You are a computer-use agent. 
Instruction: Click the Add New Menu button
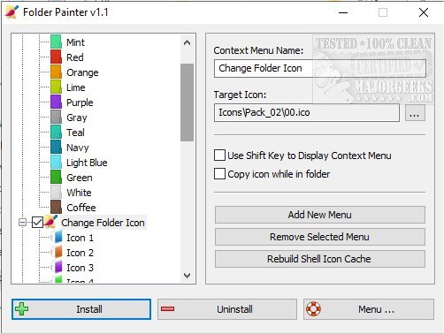point(320,215)
